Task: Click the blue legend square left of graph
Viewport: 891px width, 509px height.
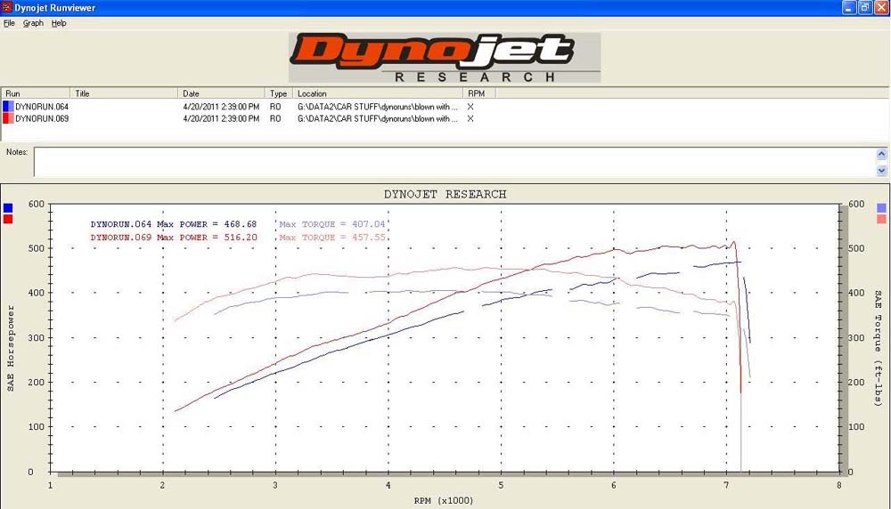Action: click(x=8, y=207)
